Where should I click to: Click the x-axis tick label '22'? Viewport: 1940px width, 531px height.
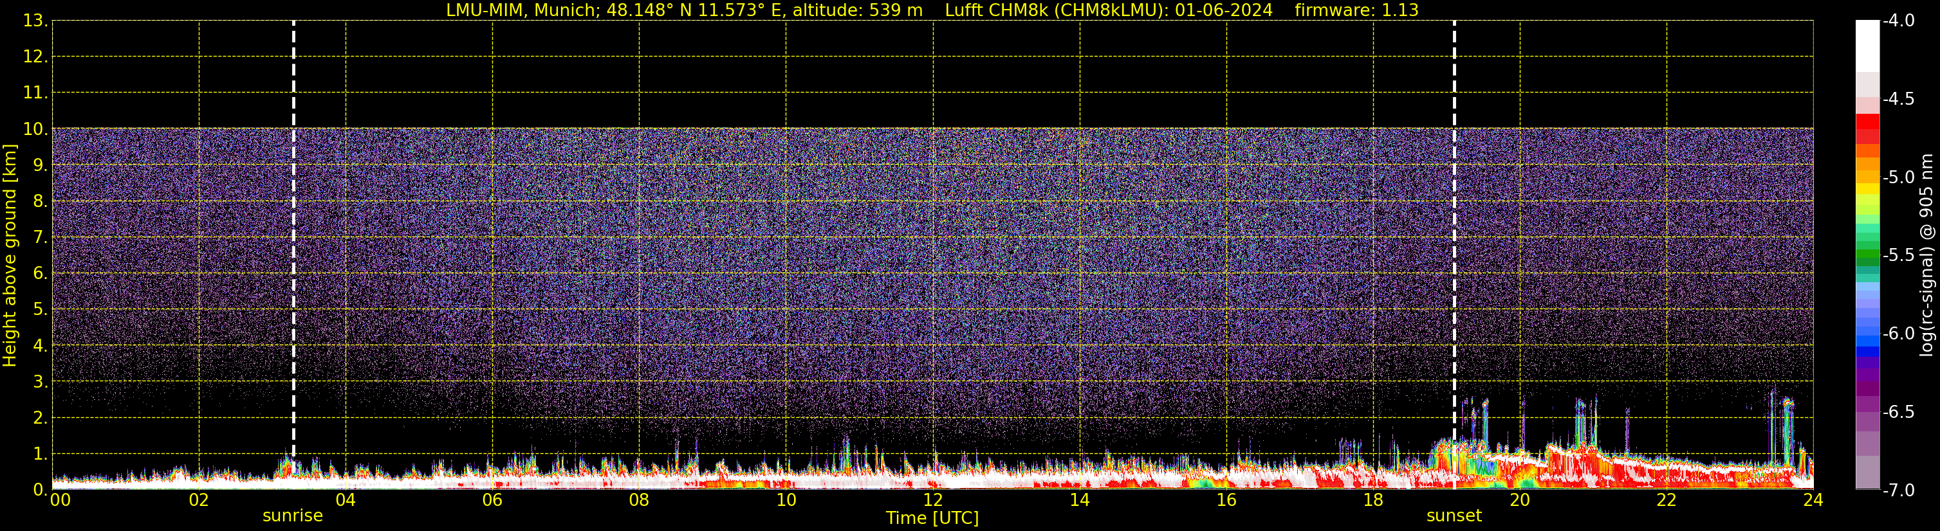pyautogui.click(x=1667, y=500)
